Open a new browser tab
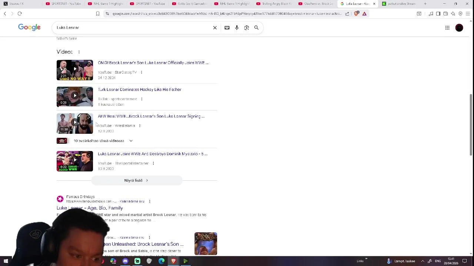 click(x=425, y=4)
